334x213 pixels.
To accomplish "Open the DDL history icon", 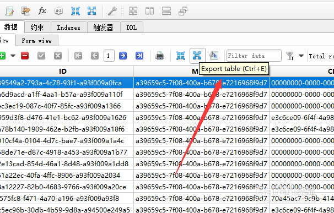I will (26, 11).
